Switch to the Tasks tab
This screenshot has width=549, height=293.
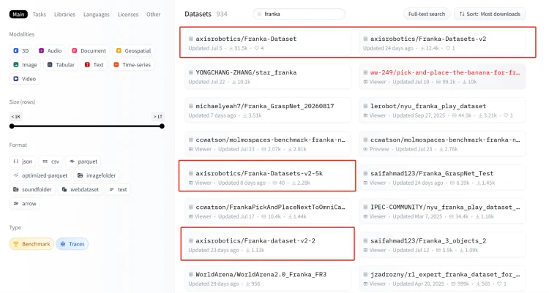click(40, 15)
